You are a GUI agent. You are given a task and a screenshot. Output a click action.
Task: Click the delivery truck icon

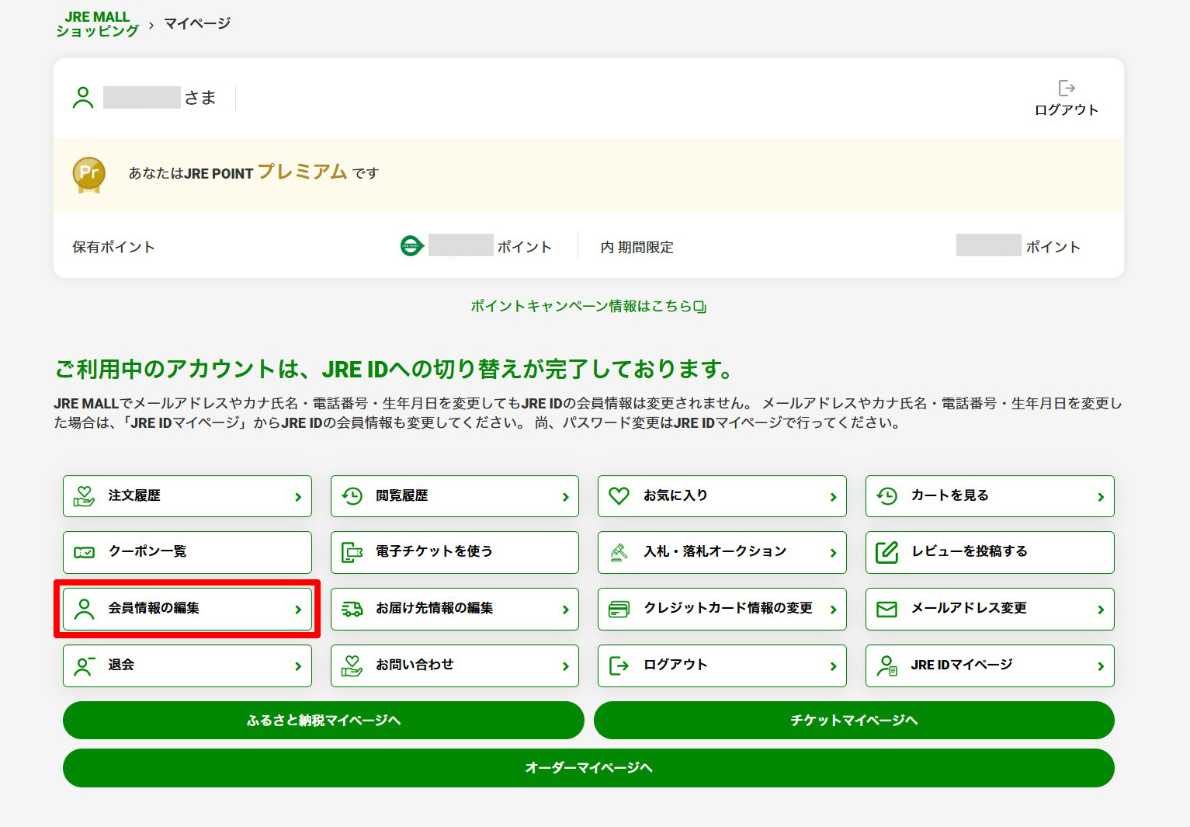point(352,609)
